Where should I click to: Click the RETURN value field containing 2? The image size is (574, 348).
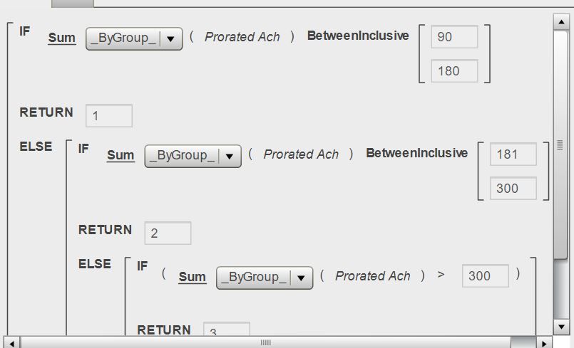pyautogui.click(x=168, y=233)
